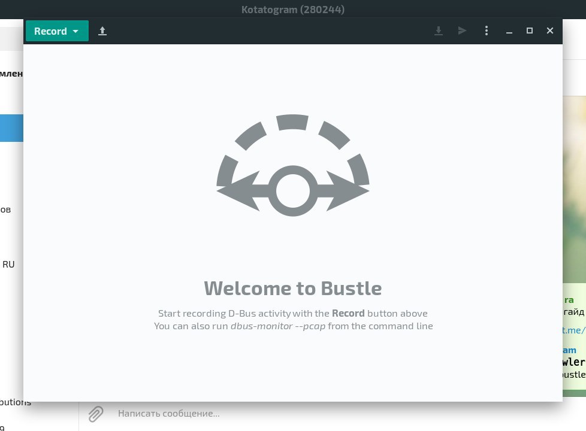This screenshot has width=586, height=431.
Task: Click the greyed-out save download icon
Action: [x=439, y=31]
